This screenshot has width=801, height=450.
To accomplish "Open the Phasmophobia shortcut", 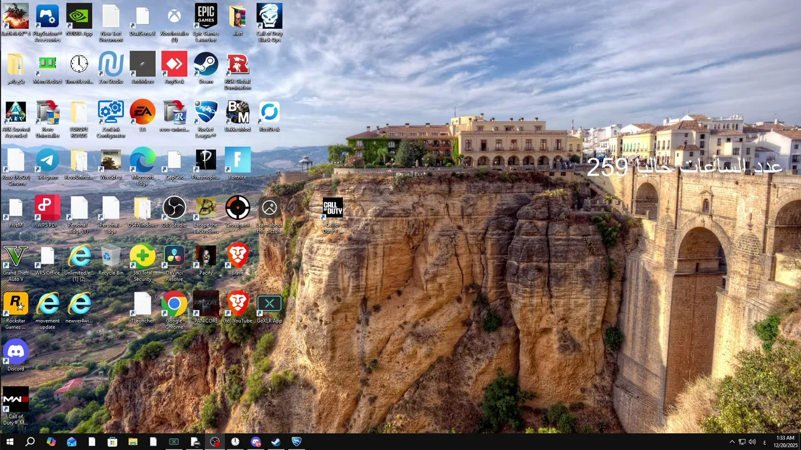I will tap(206, 164).
